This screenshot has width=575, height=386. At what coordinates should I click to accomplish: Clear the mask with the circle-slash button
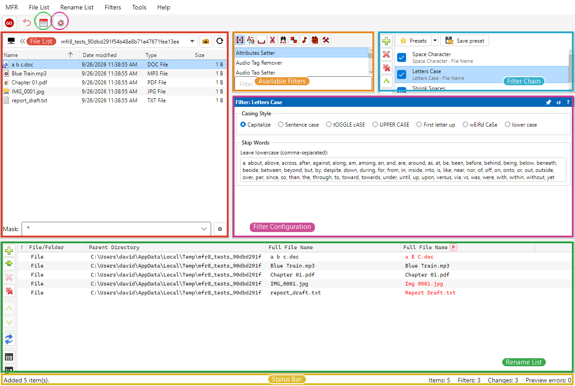tap(220, 229)
